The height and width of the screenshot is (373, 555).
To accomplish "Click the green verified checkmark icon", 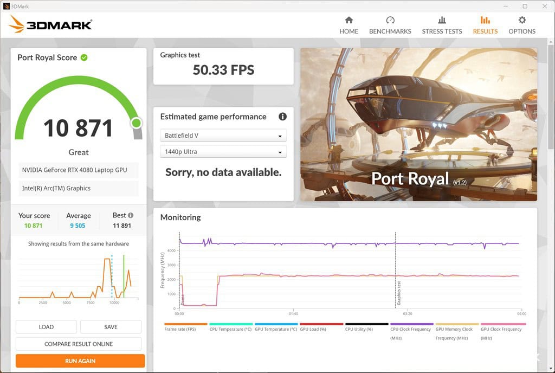I will (x=84, y=57).
